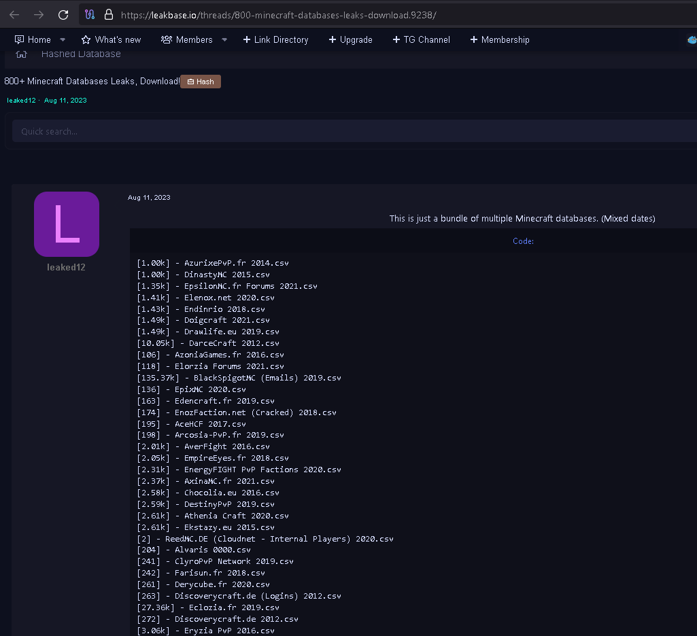Click the DinastyMC 2015.csv line
The width and height of the screenshot is (697, 636).
(203, 275)
